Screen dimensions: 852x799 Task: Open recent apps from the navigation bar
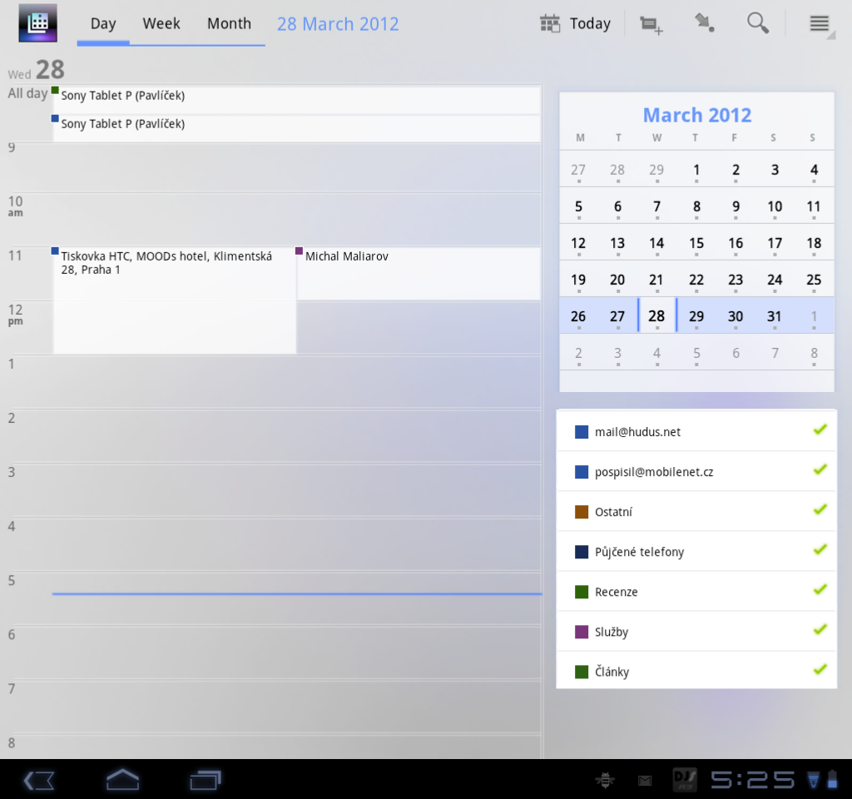pos(206,780)
